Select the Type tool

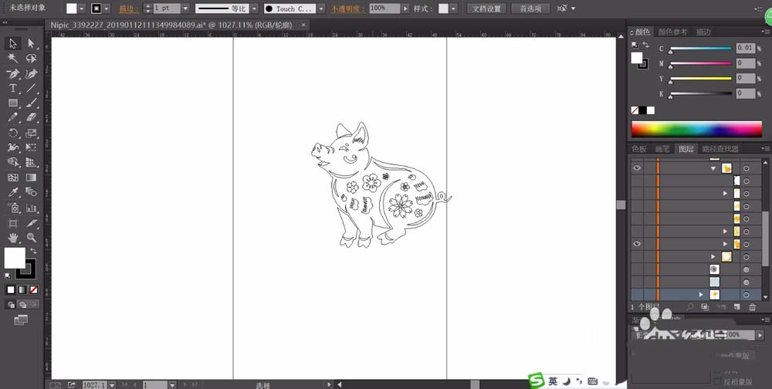13,89
